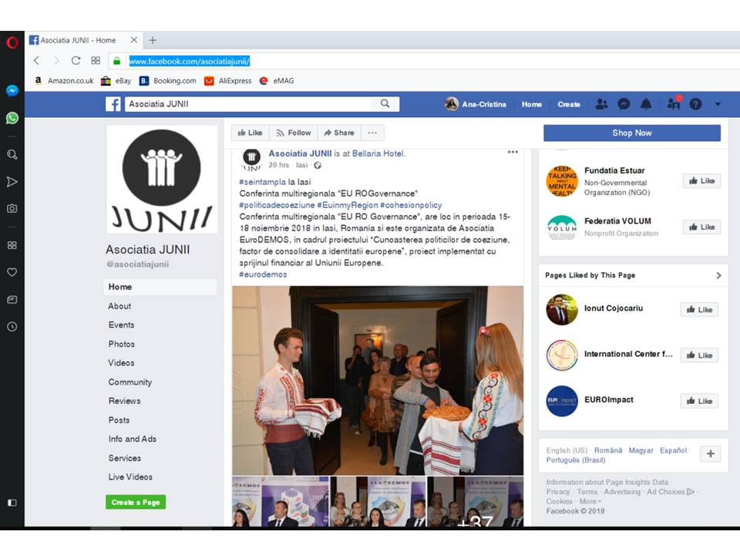Open page more options ellipsis
Screen dimensions: 740x555
pos(372,133)
